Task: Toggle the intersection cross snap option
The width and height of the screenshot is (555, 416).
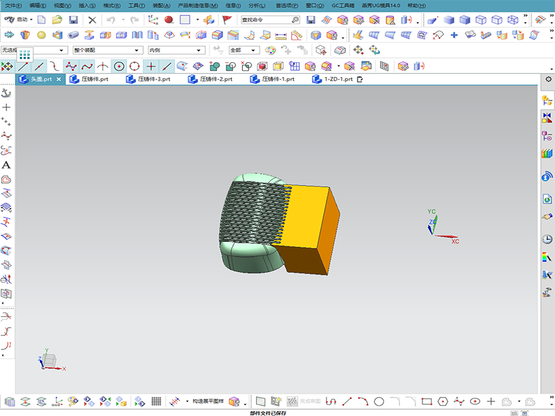Action: (151, 66)
